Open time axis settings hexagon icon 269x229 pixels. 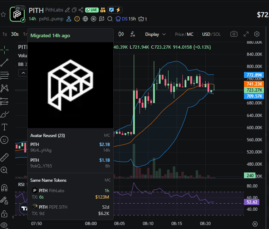pyautogui.click(x=255, y=224)
